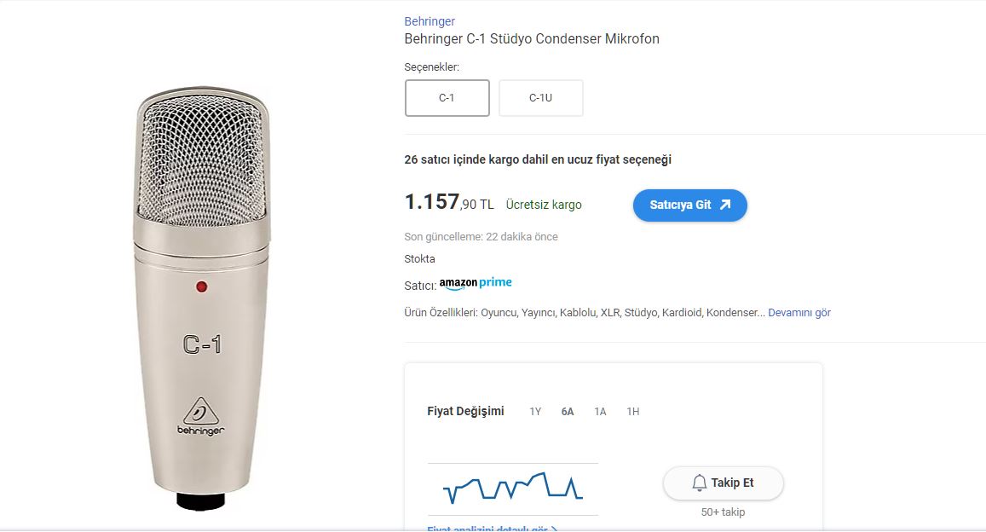Image resolution: width=986 pixels, height=532 pixels.
Task: Click the 1.157,90 TL price
Action: 448,203
